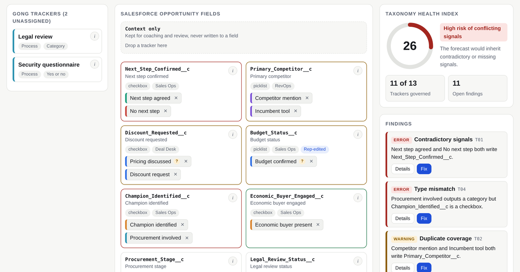The width and height of the screenshot is (520, 272).
Task: Click the taxonomy health score gauge
Action: click(409, 46)
